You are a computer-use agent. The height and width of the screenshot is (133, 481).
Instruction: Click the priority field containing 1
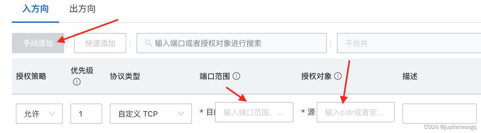[86, 114]
